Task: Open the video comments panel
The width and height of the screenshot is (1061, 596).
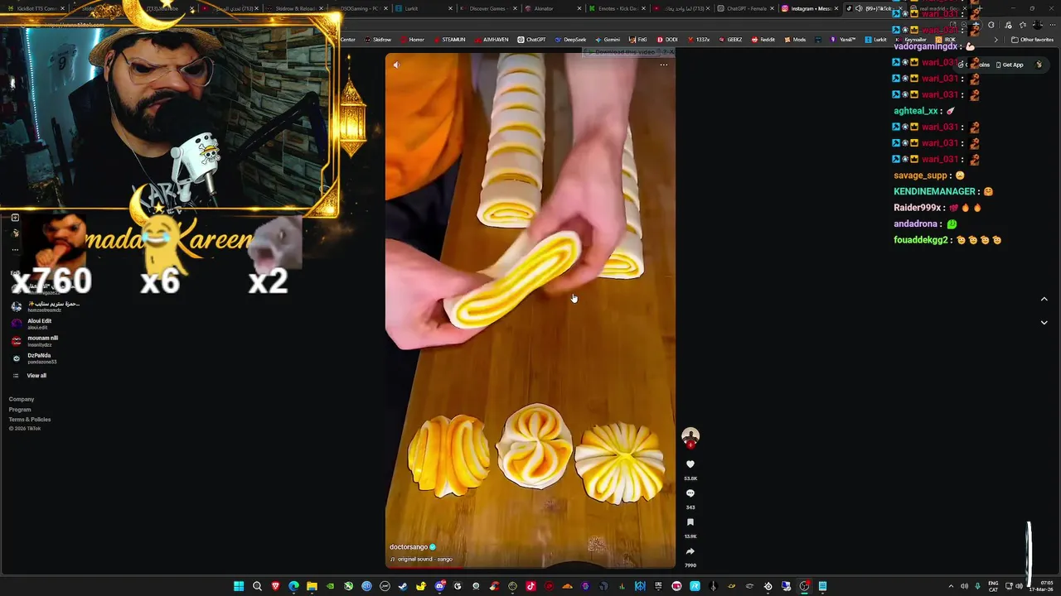Action: tap(690, 493)
